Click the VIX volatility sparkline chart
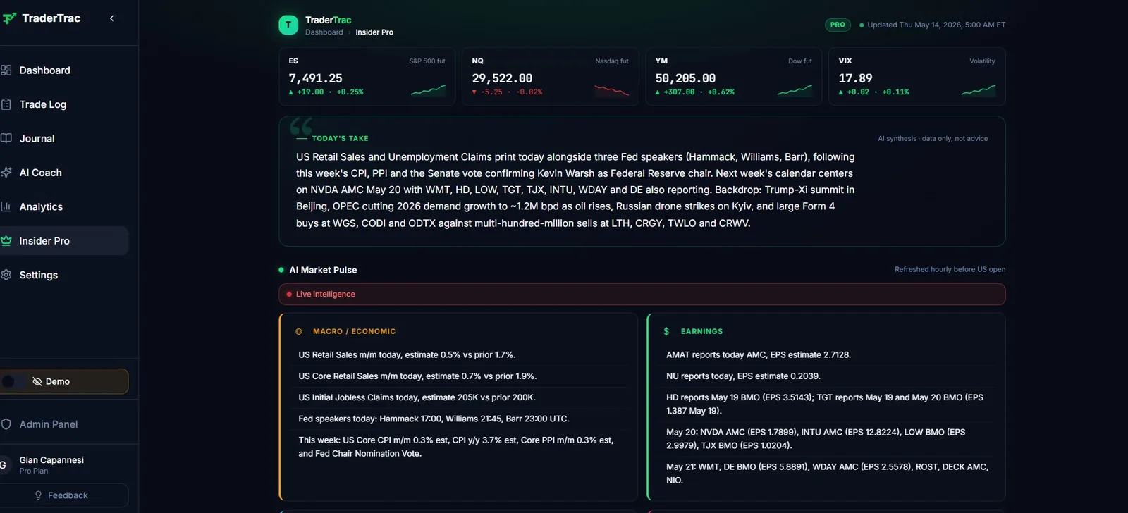The width and height of the screenshot is (1128, 513). click(x=979, y=90)
